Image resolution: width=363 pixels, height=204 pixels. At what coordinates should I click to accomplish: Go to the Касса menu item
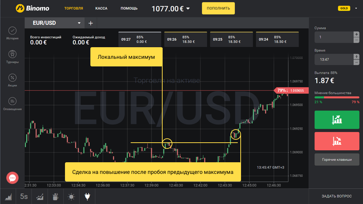click(101, 8)
